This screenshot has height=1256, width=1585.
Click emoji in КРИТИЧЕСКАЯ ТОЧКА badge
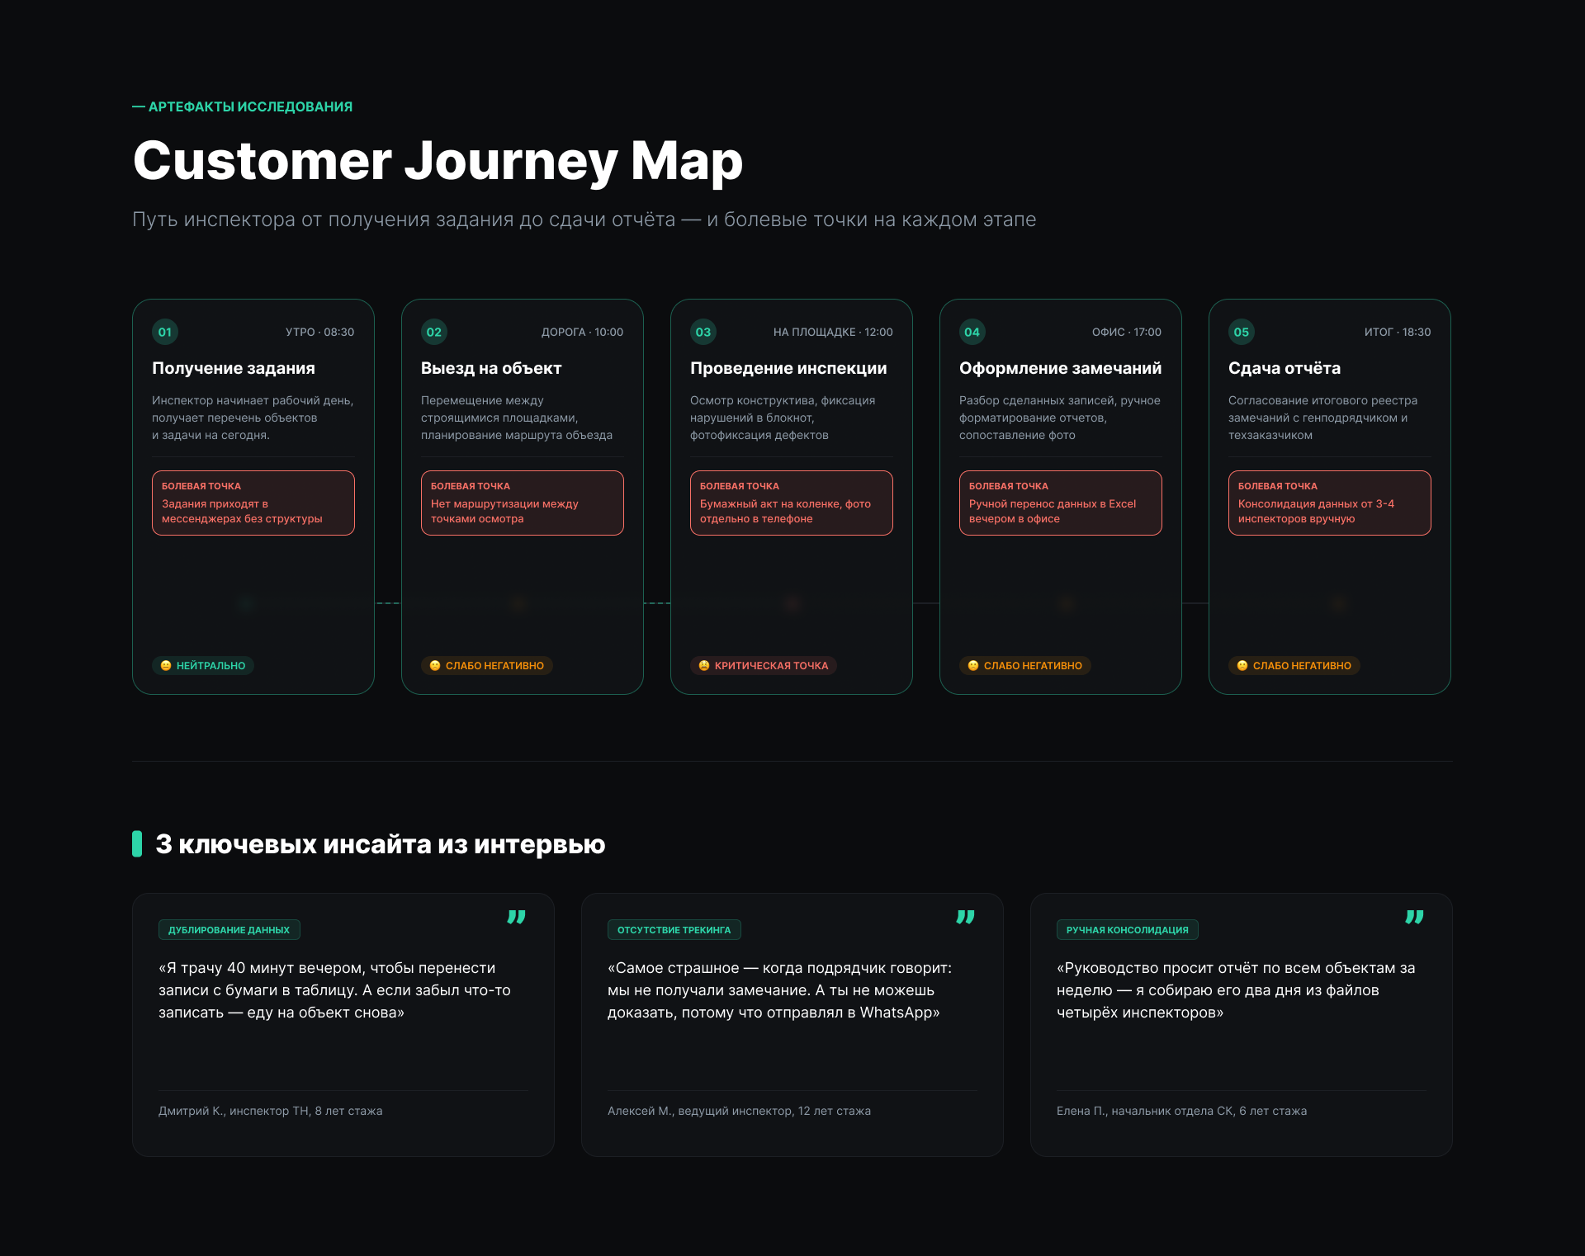coord(704,665)
